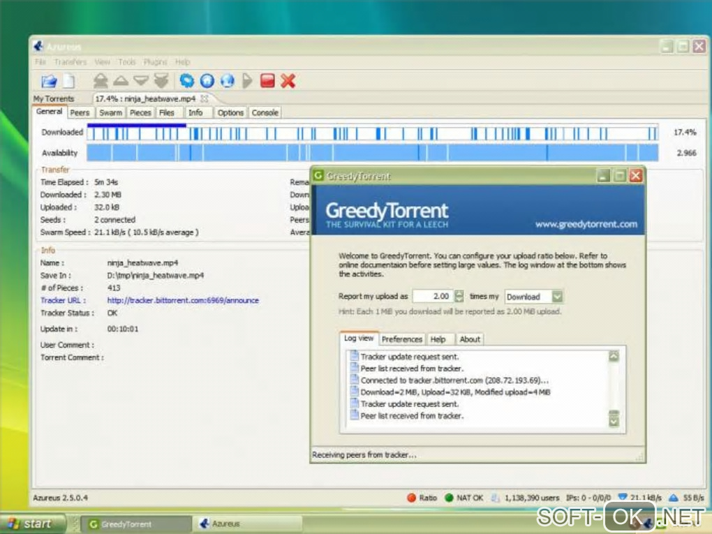Switch to the Swarm tab
This screenshot has width=712, height=534.
point(110,112)
